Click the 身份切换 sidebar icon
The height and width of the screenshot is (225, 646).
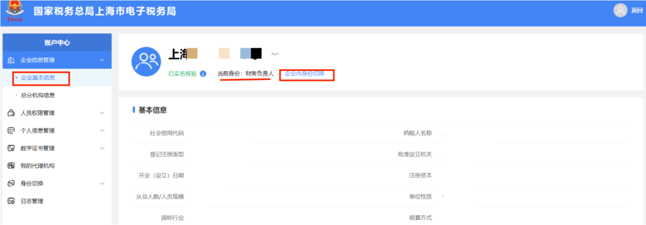tap(11, 183)
